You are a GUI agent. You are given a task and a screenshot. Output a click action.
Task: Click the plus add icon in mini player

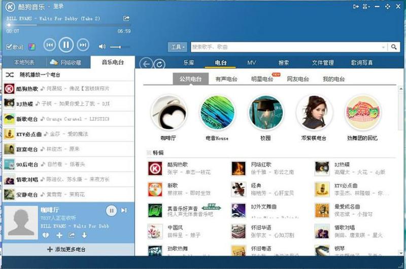click(x=59, y=235)
